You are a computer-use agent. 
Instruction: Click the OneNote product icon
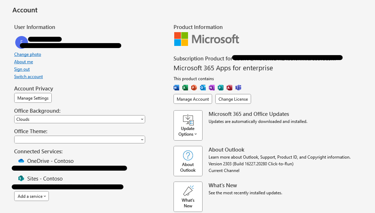coord(212,88)
